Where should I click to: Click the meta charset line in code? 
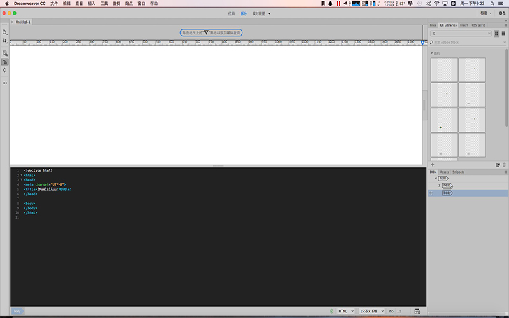[45, 184]
